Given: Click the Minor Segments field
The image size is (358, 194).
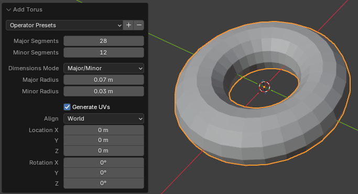Looking at the screenshot, I should (x=104, y=52).
